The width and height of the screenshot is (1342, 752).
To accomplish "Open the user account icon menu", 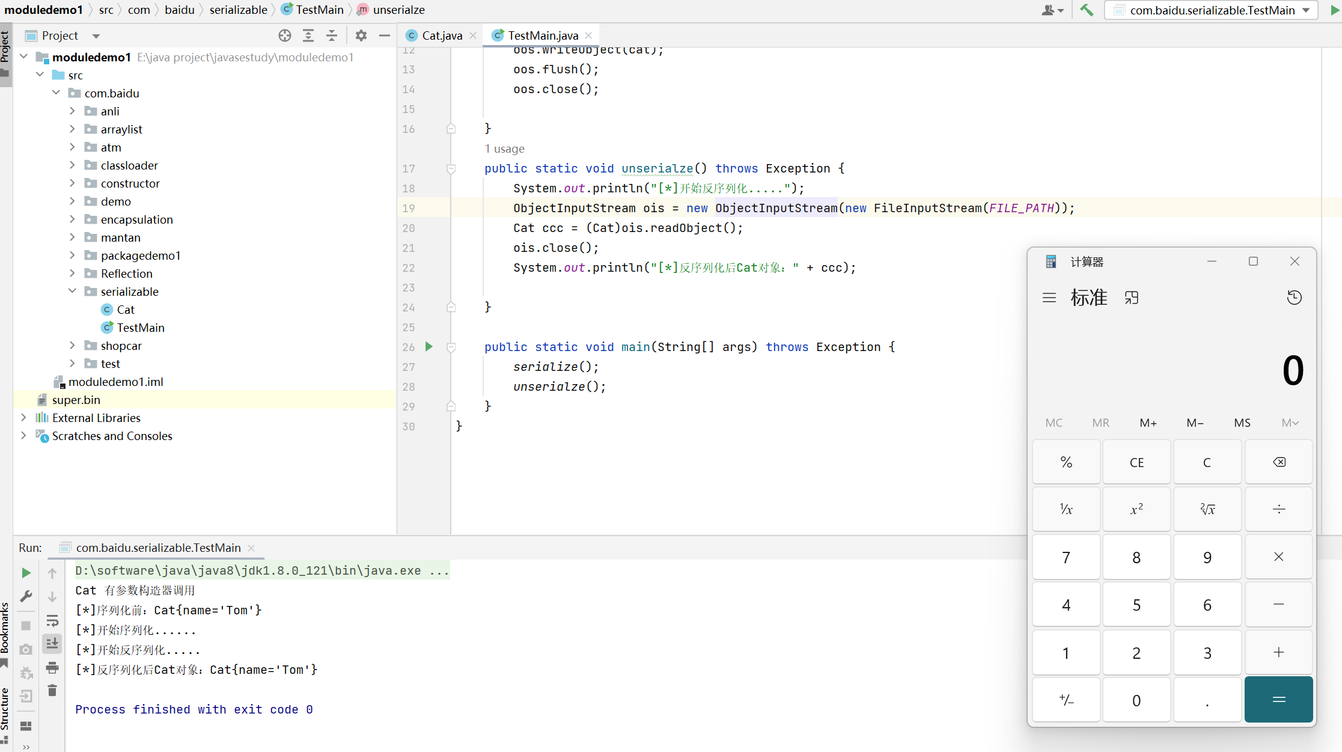I will coord(1052,10).
